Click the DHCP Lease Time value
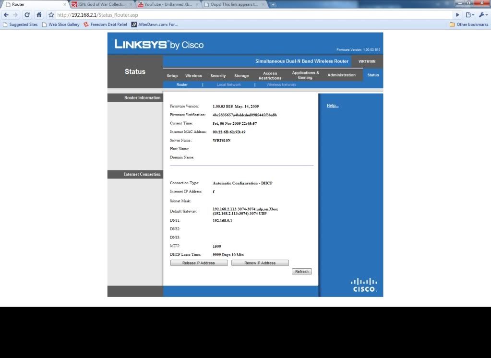This screenshot has height=358, width=491. (x=228, y=255)
